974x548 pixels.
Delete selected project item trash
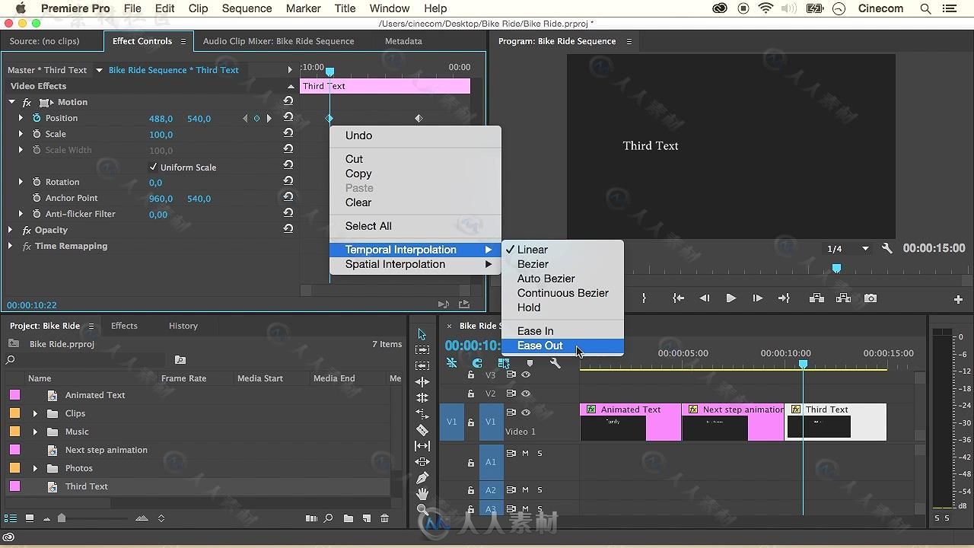(x=384, y=518)
